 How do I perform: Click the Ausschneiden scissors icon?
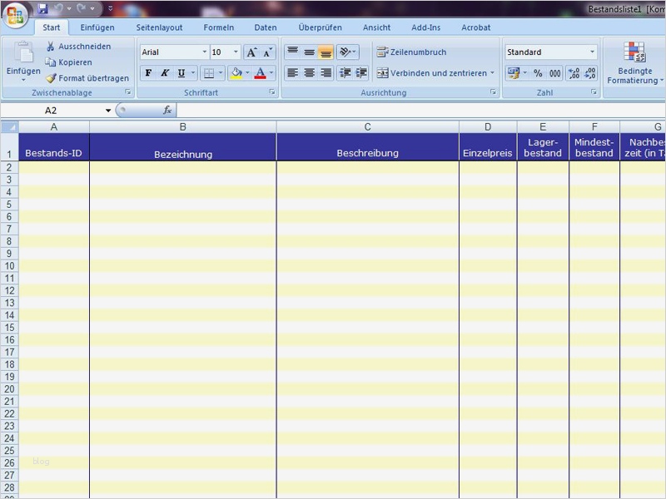[x=51, y=47]
